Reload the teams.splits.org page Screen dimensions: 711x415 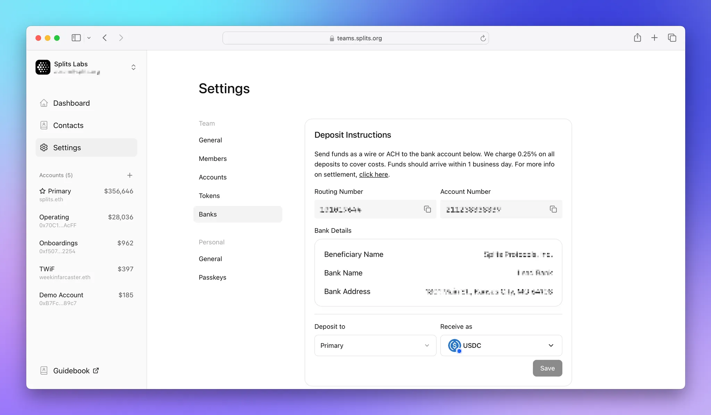click(x=483, y=38)
